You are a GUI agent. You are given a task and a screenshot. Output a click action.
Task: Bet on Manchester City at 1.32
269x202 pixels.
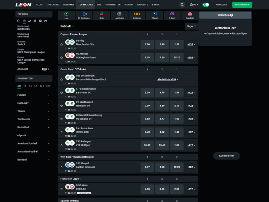177,44
